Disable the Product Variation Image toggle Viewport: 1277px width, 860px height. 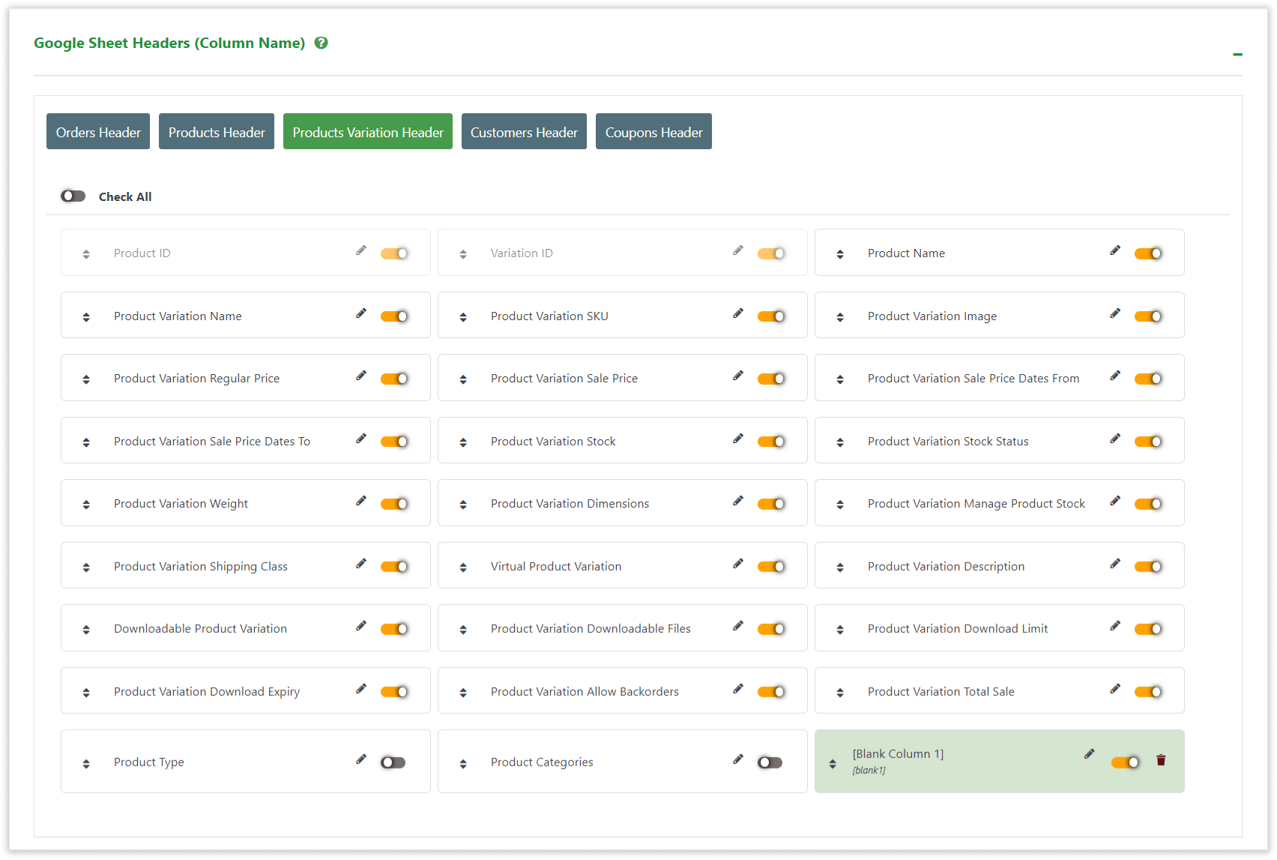click(x=1149, y=316)
